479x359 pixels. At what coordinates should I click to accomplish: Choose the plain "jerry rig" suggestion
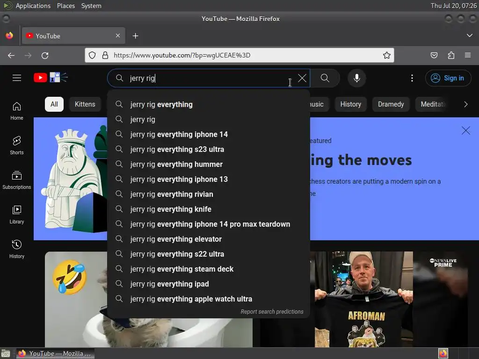pyautogui.click(x=208, y=119)
